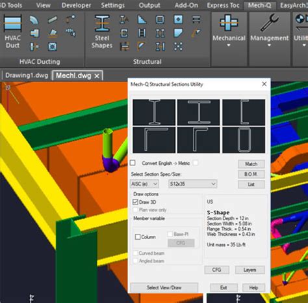
Task: Open the Steel Shapes tool
Action: click(x=102, y=31)
